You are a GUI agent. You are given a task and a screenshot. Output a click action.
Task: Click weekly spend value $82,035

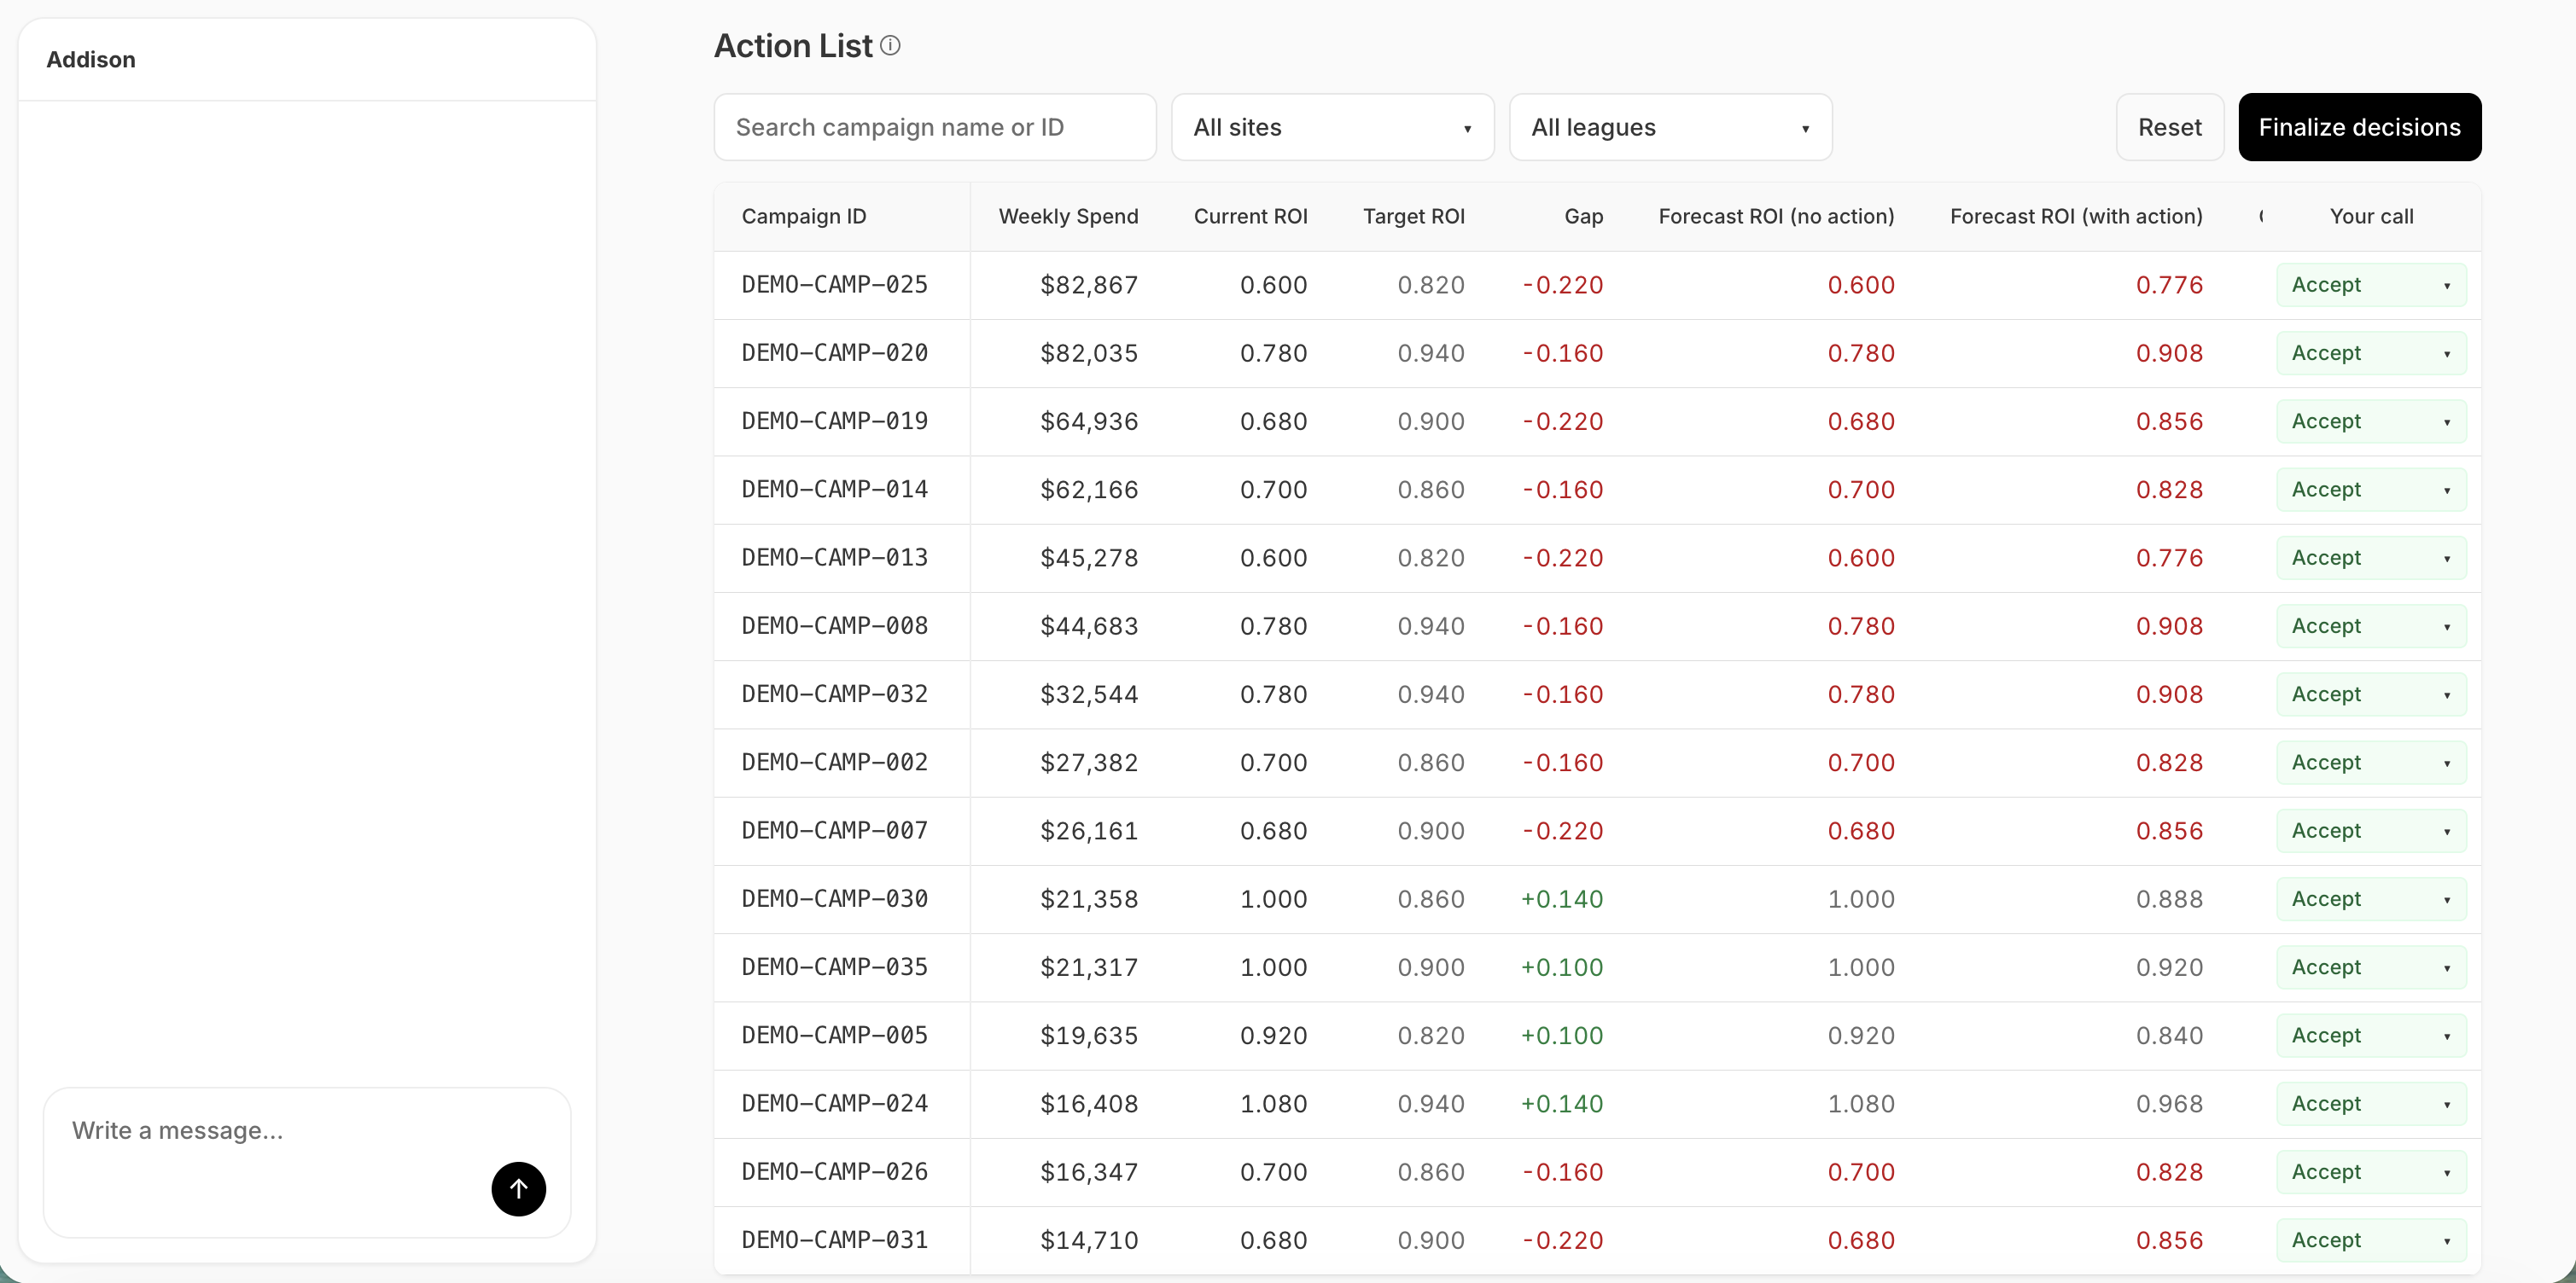[x=1088, y=352]
